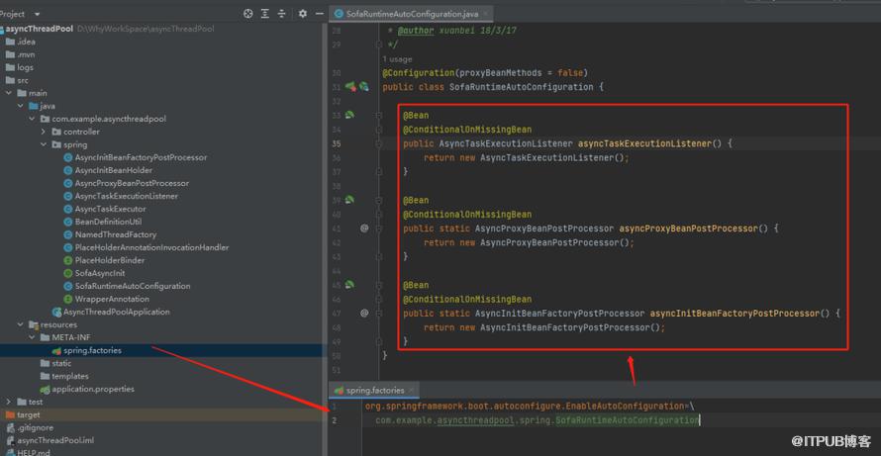
Task: Click Spring bean gutter icon on line 33
Action: tap(349, 116)
